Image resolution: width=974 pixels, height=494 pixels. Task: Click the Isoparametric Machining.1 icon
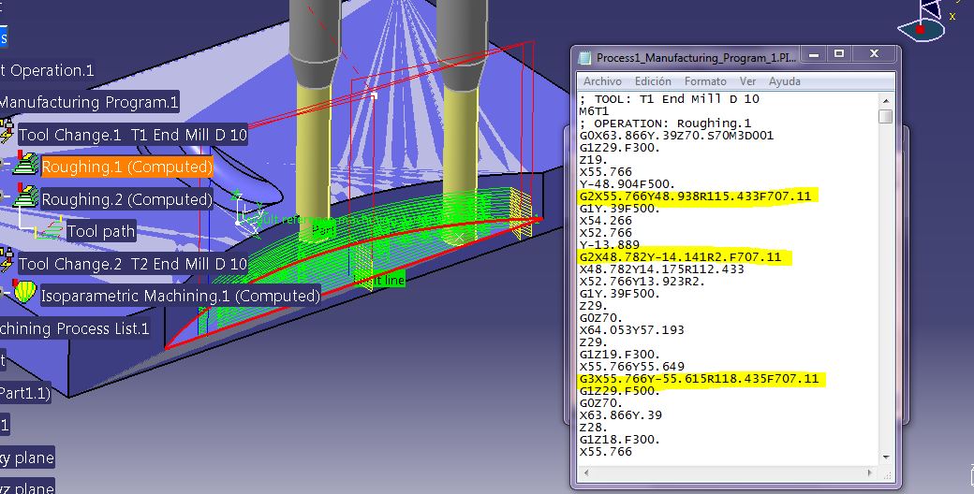pyautogui.click(x=26, y=295)
